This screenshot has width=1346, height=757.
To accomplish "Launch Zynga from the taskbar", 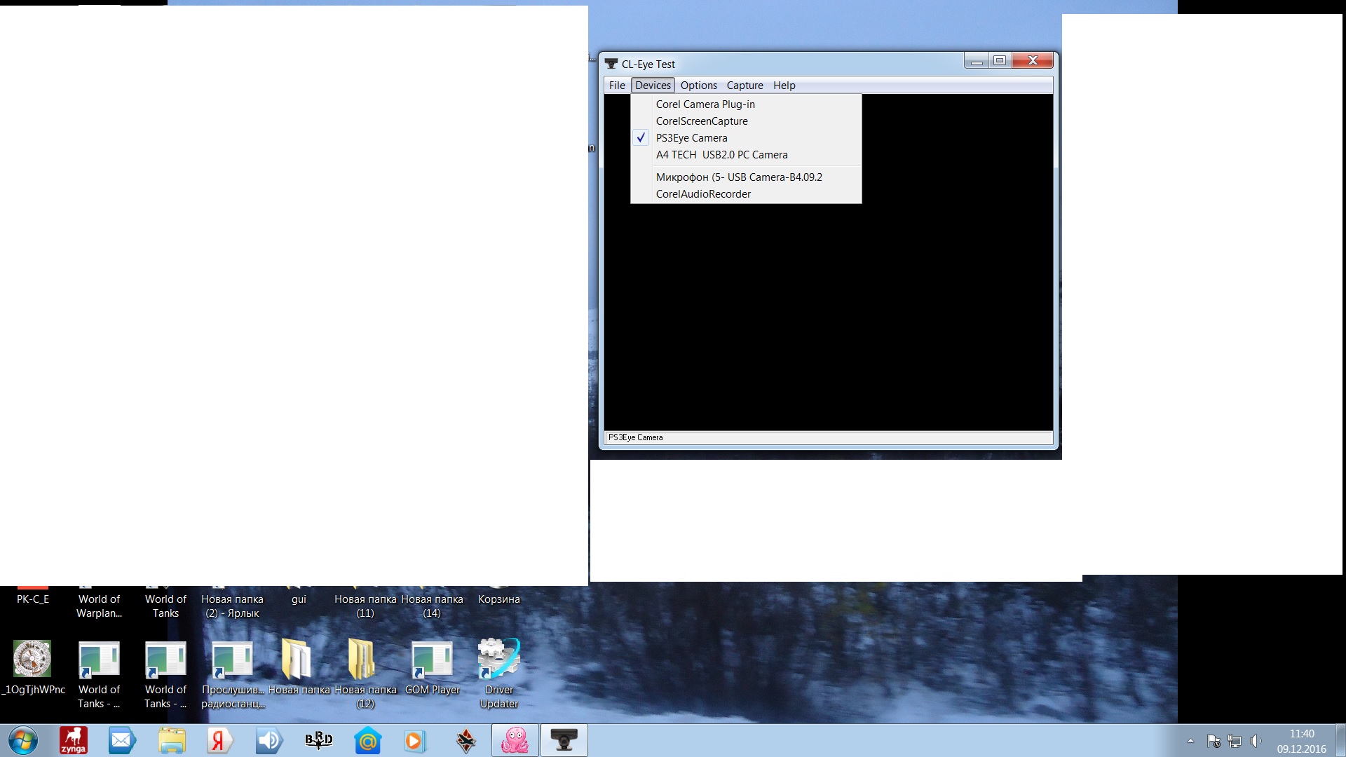I will [74, 741].
